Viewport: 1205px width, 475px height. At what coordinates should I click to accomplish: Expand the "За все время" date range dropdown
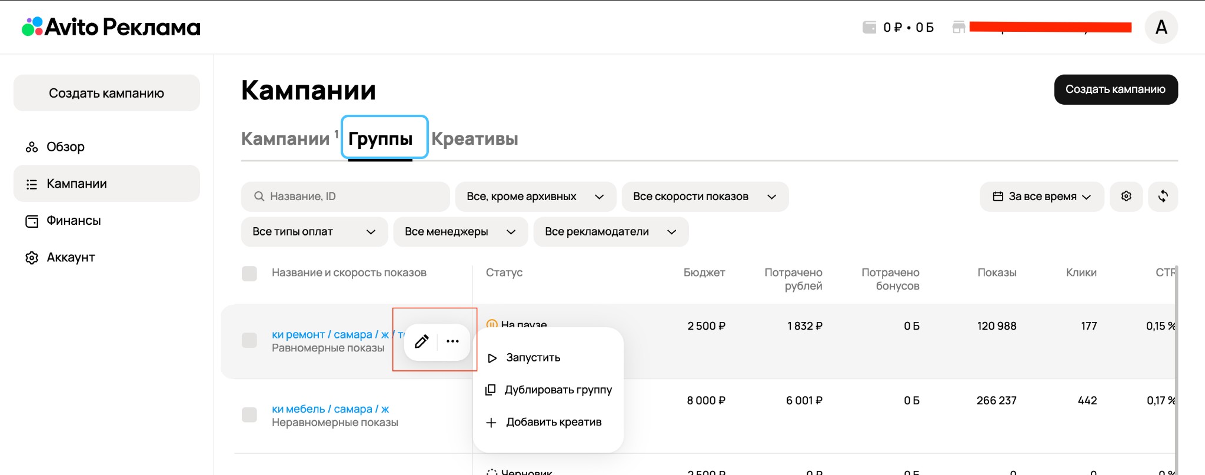[x=1041, y=197]
